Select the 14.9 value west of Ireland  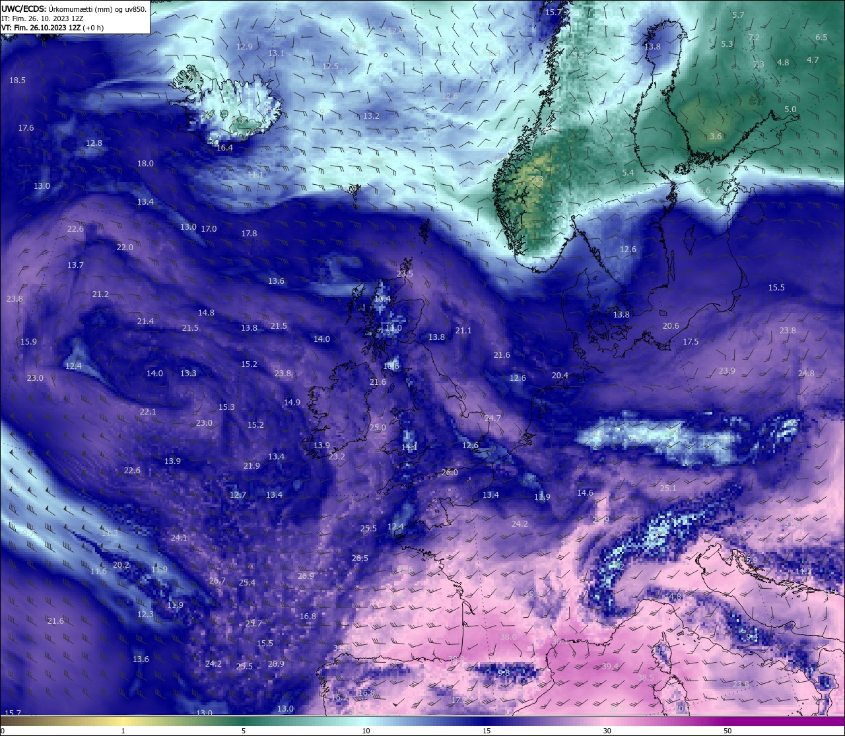(292, 403)
